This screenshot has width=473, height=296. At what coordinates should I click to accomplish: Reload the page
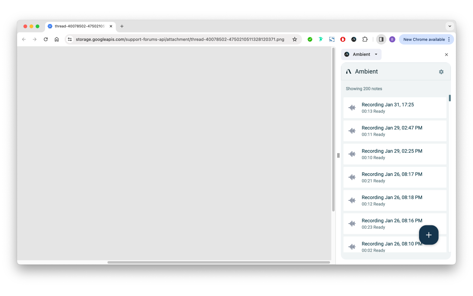[46, 39]
